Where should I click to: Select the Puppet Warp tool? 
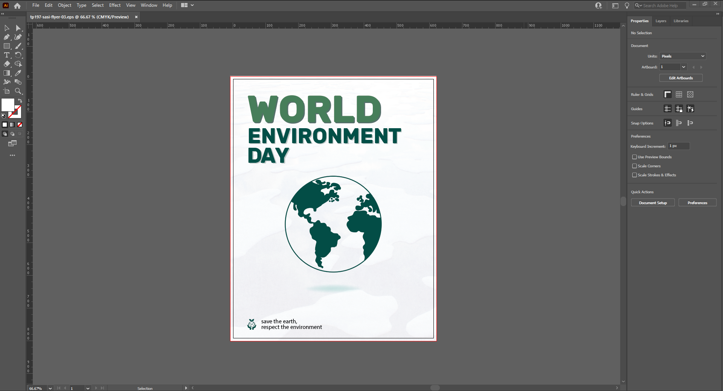(7, 82)
